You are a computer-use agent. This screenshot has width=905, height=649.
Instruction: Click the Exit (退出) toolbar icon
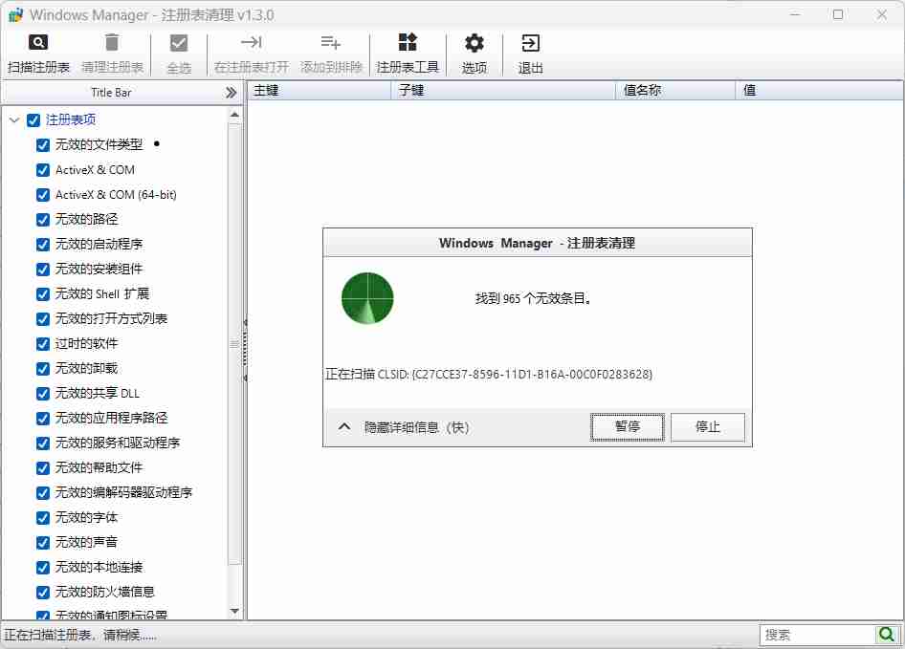(530, 43)
